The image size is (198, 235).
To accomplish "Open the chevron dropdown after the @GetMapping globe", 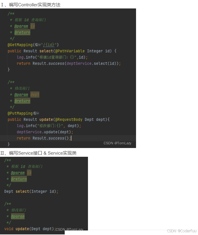I will (40, 45).
